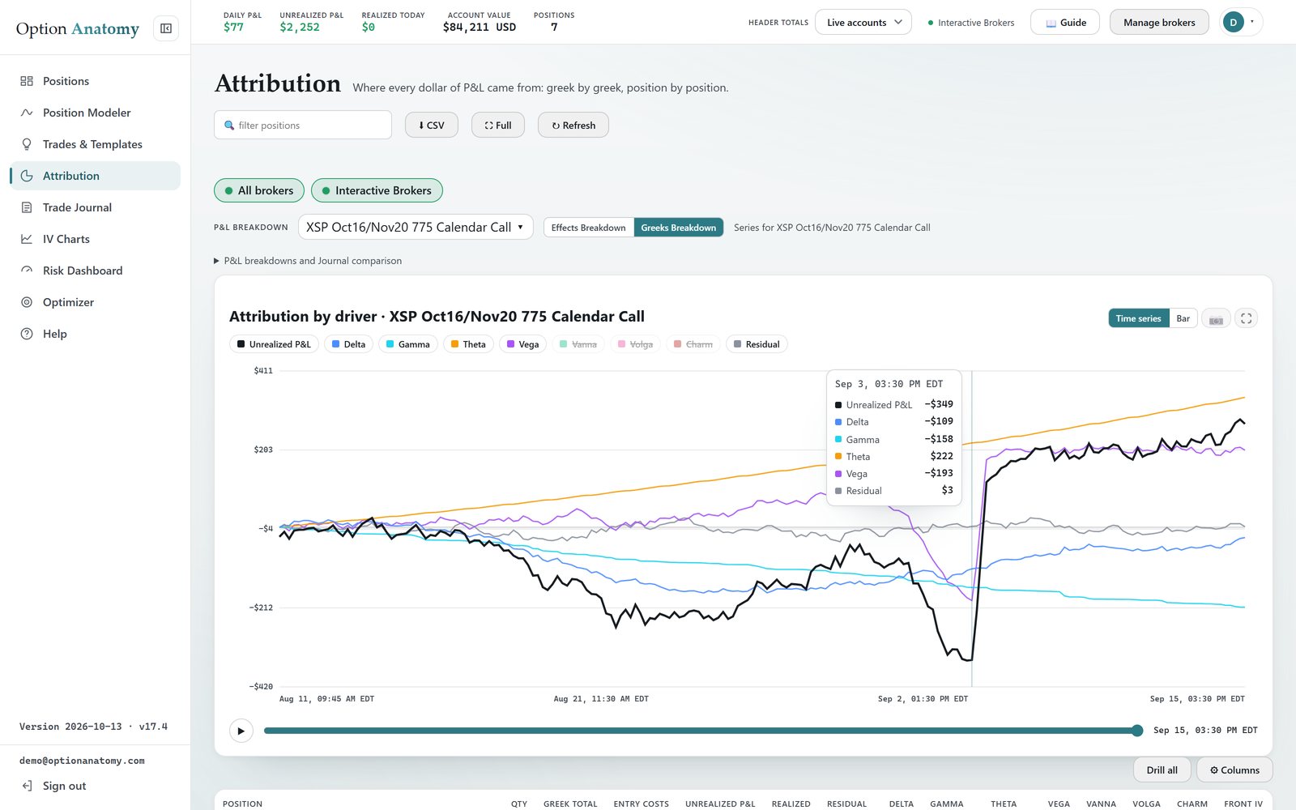1296x810 pixels.
Task: Open Position Modeler page
Action: click(95, 113)
